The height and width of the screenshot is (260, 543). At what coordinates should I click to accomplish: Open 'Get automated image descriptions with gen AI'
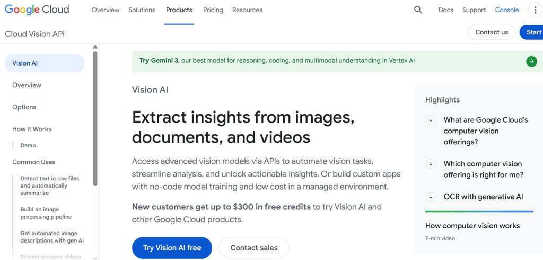(52, 237)
